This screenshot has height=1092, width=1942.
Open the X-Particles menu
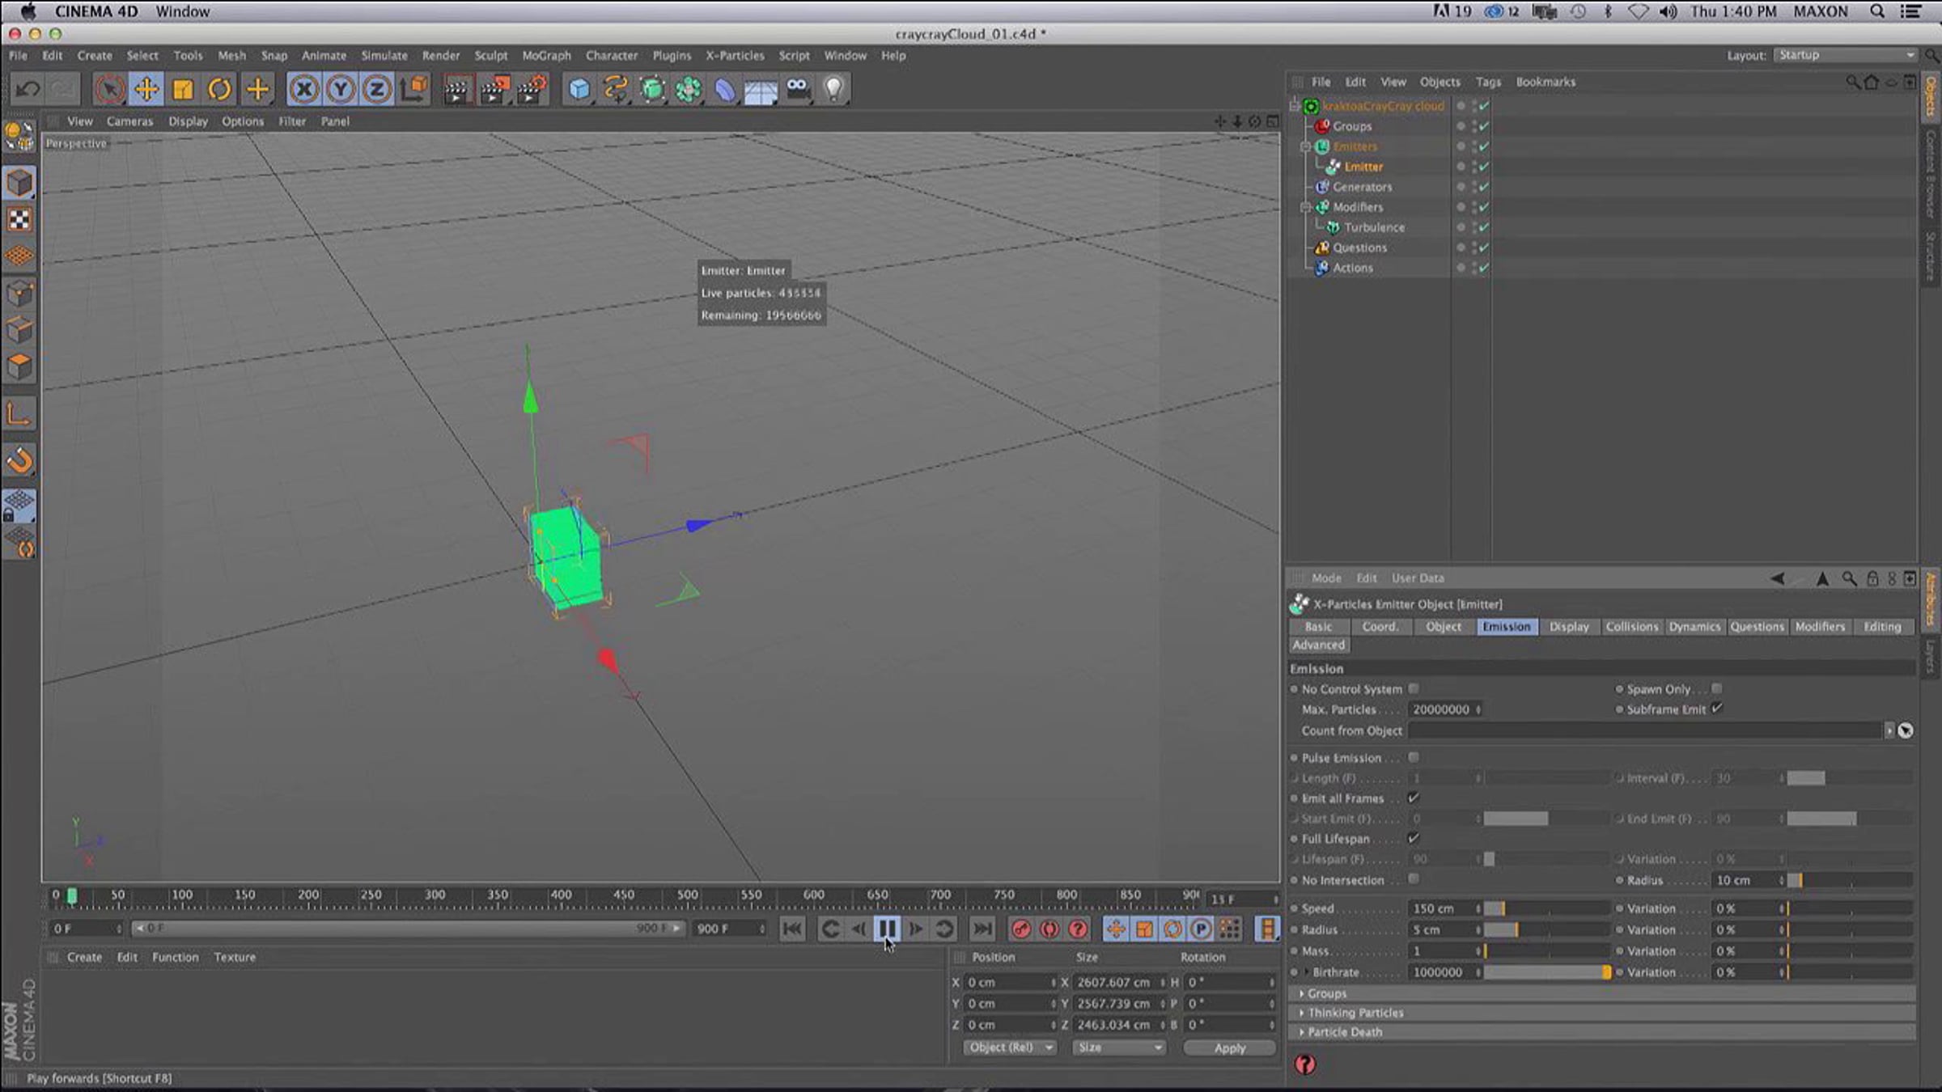point(735,55)
